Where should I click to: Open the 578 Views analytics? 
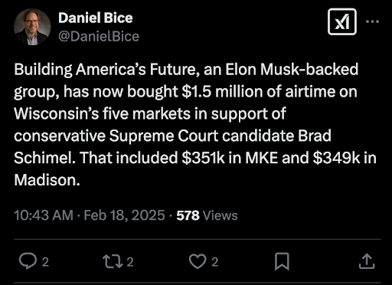pos(207,215)
